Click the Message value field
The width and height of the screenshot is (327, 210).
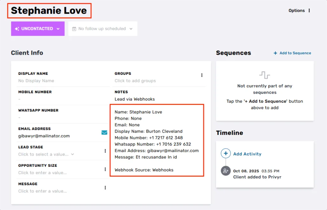[42, 191]
